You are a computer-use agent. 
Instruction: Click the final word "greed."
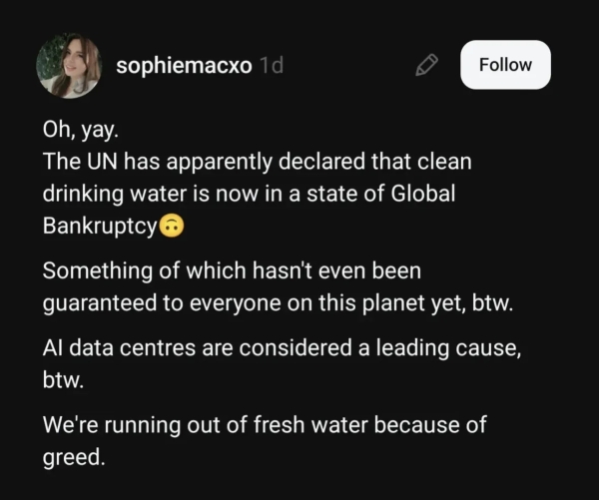point(73,459)
